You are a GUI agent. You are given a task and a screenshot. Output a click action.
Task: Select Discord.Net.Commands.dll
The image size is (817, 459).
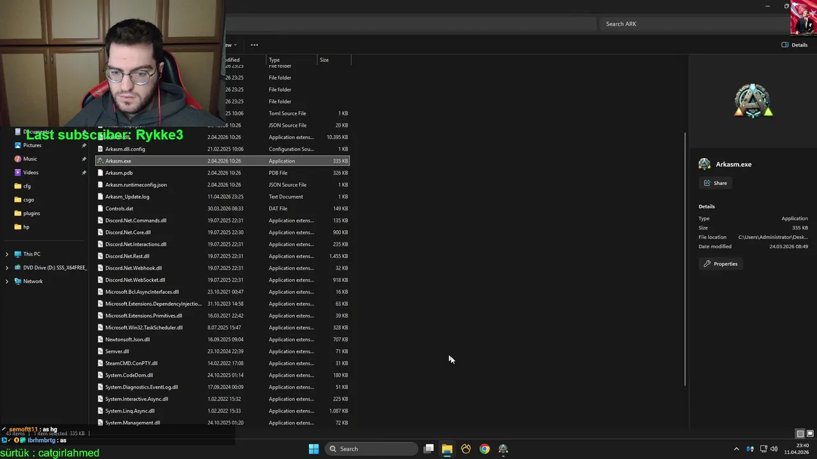pos(136,221)
